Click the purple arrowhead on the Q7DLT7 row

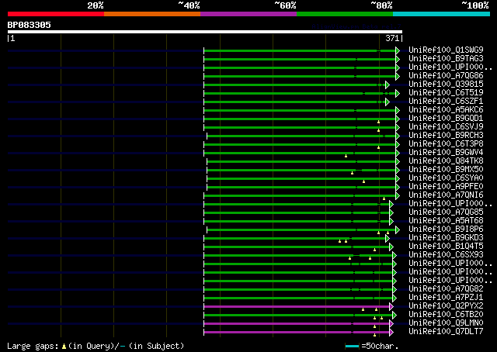pos(391,333)
